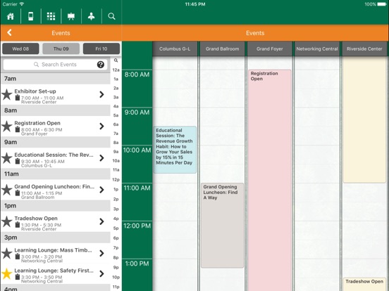Toggle favorite star for Tradeshow Open
389x291 pixels.
pyautogui.click(x=7, y=221)
